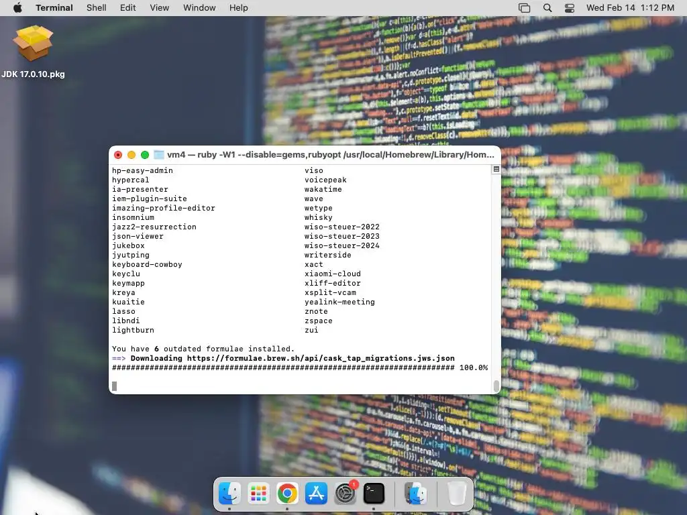This screenshot has height=515, width=687.
Task: Click the 'wetype' entry
Action: (319, 209)
